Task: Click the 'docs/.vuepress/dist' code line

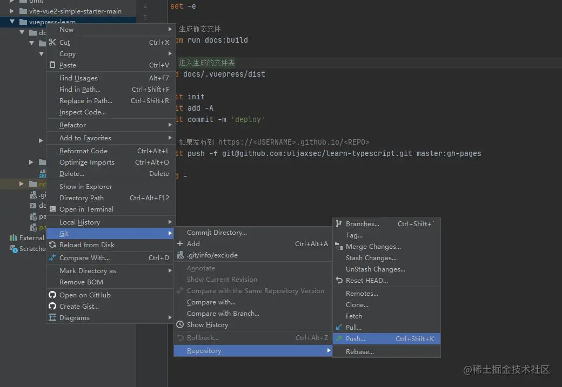Action: tap(224, 74)
